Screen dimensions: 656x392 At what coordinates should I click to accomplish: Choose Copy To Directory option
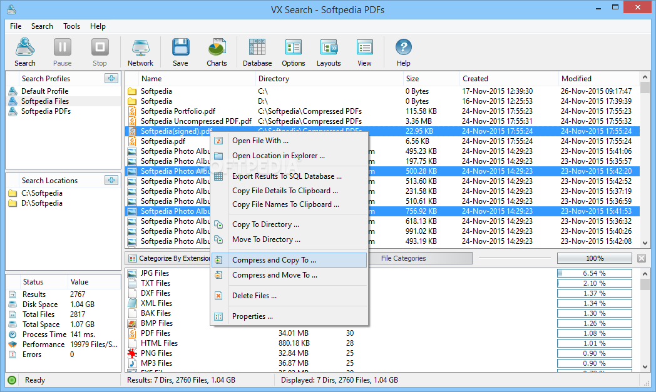(x=289, y=224)
